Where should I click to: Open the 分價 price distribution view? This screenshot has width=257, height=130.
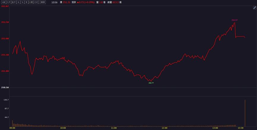tap(31, 2)
